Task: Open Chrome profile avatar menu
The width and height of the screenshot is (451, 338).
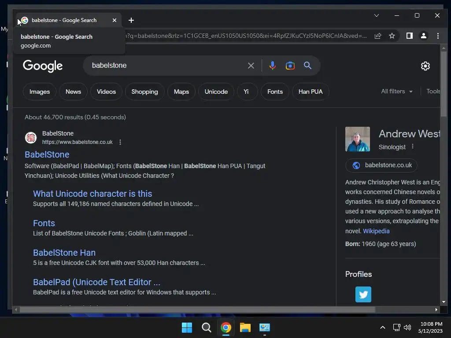Action: (424, 36)
